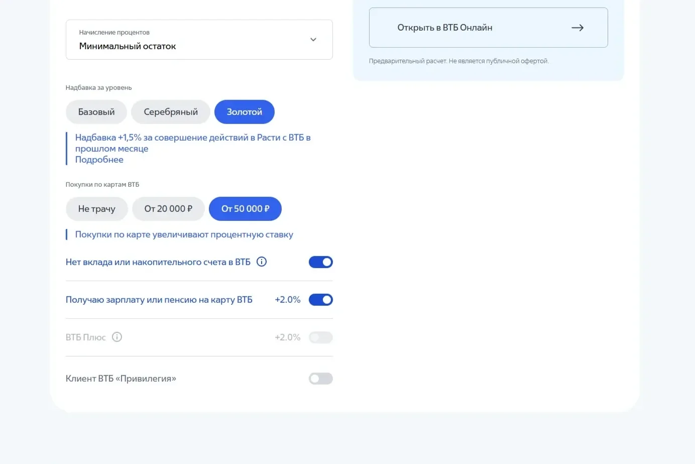The image size is (695, 464).
Task: Toggle the ВТБ Плюс switch
Action: pos(321,337)
